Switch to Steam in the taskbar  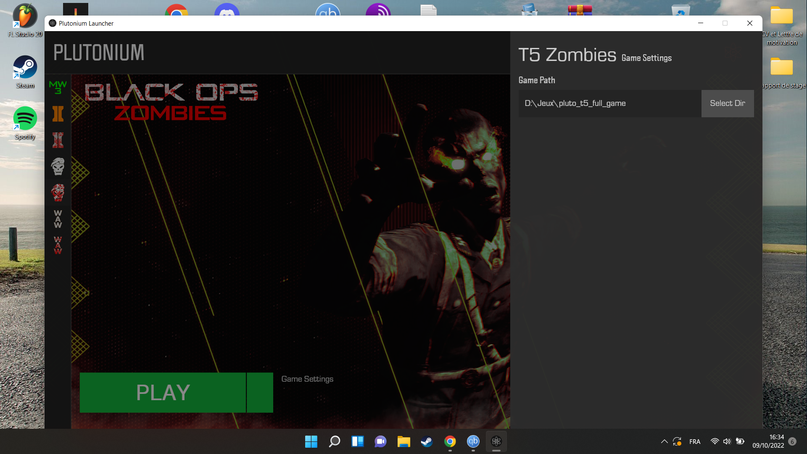(x=427, y=441)
